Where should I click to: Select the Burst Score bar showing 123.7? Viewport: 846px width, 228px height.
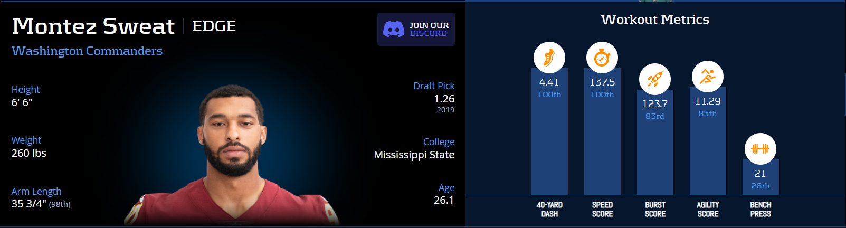pos(655,142)
